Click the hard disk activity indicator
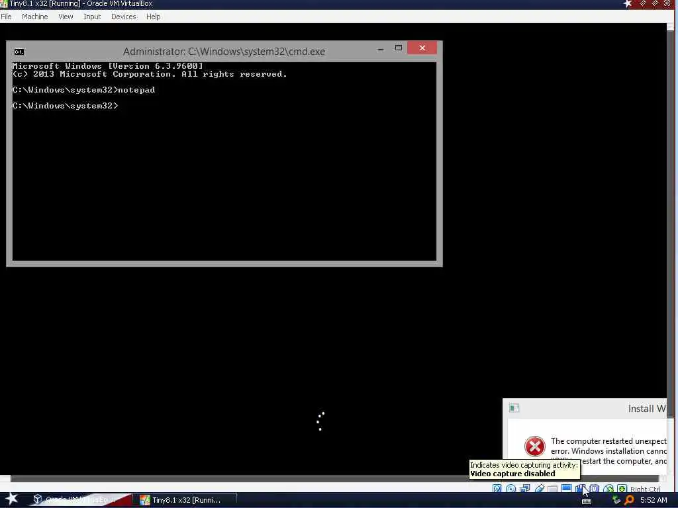This screenshot has width=678, height=508. (497, 489)
